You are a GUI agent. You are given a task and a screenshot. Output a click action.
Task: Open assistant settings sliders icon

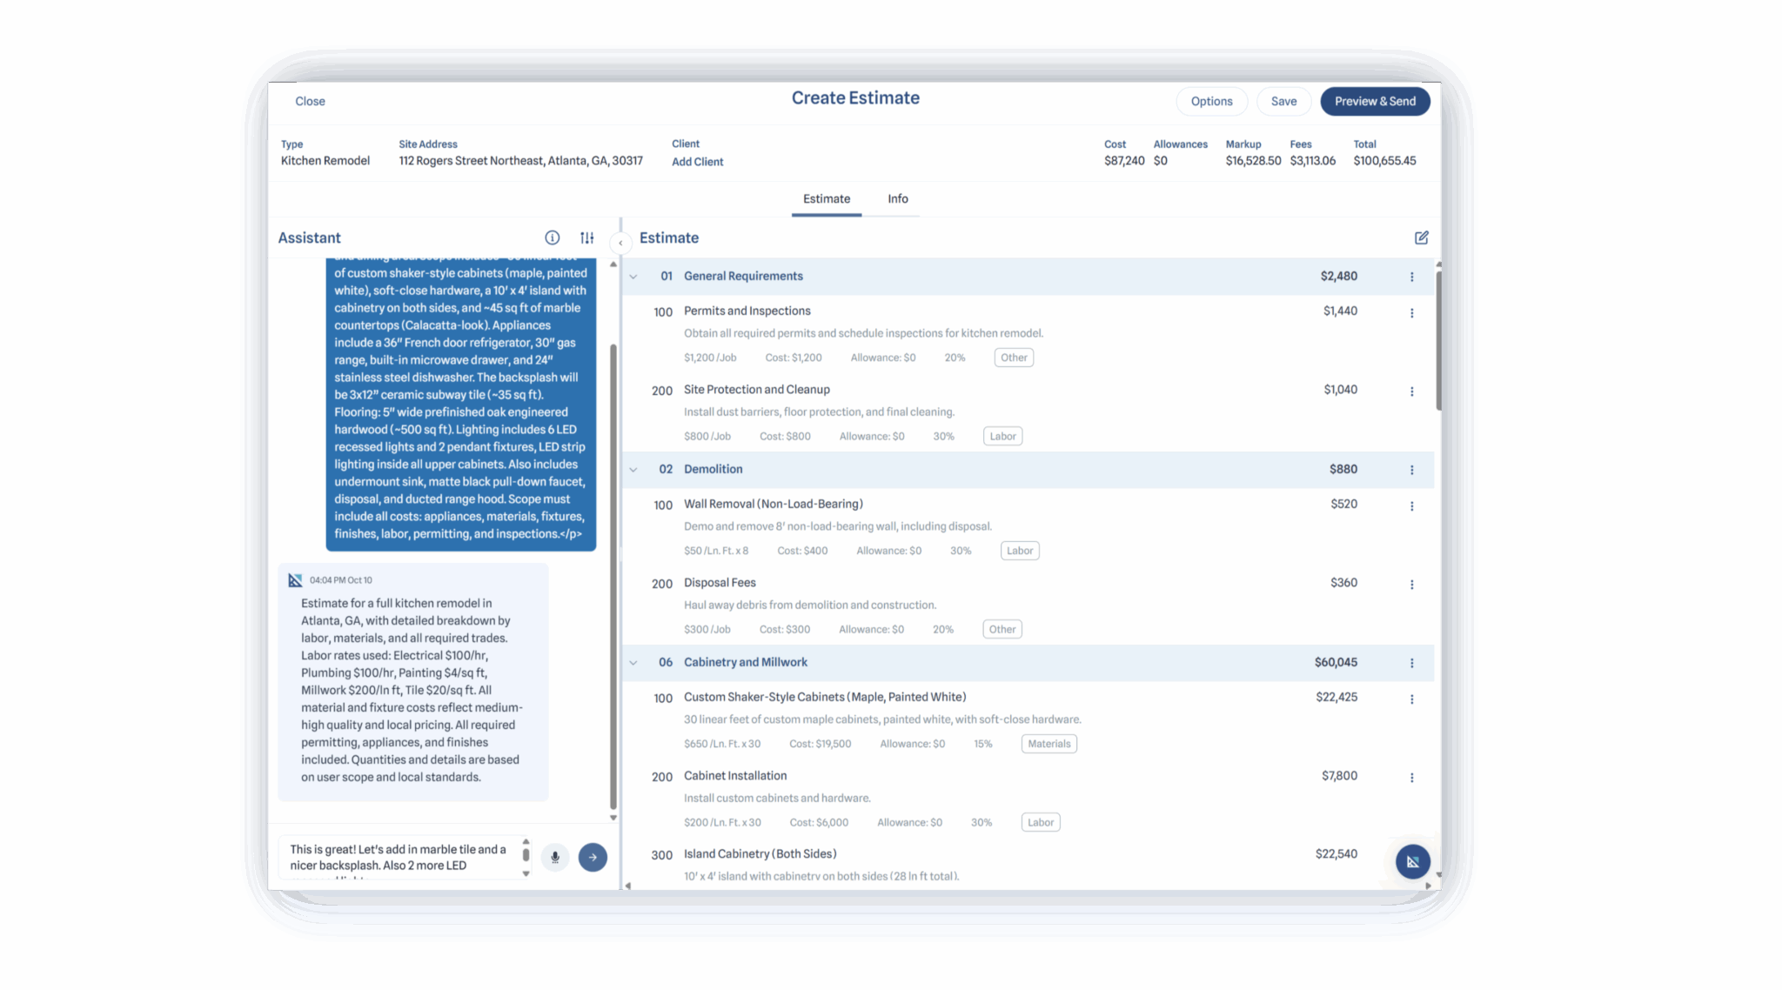coord(587,237)
